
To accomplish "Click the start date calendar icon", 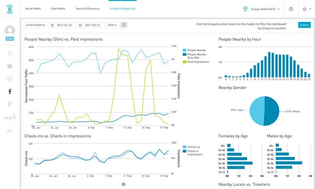I will pyautogui.click(x=52, y=25).
